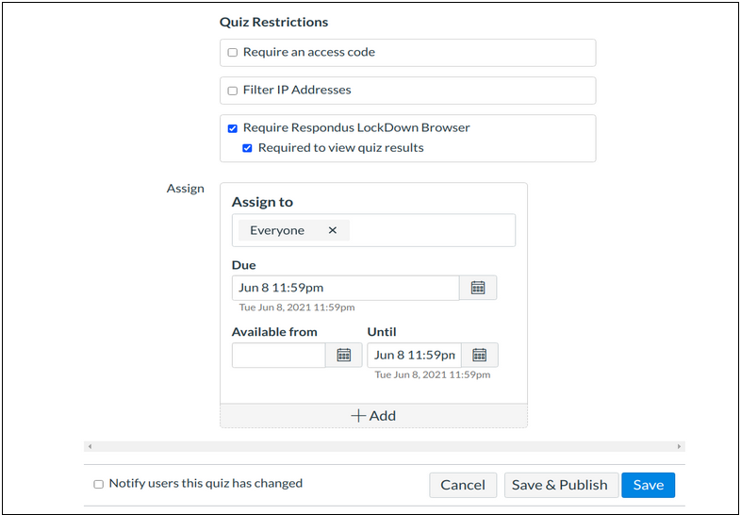Open the Available from calendar picker
Viewport: 741px width, 515px height.
coord(343,355)
